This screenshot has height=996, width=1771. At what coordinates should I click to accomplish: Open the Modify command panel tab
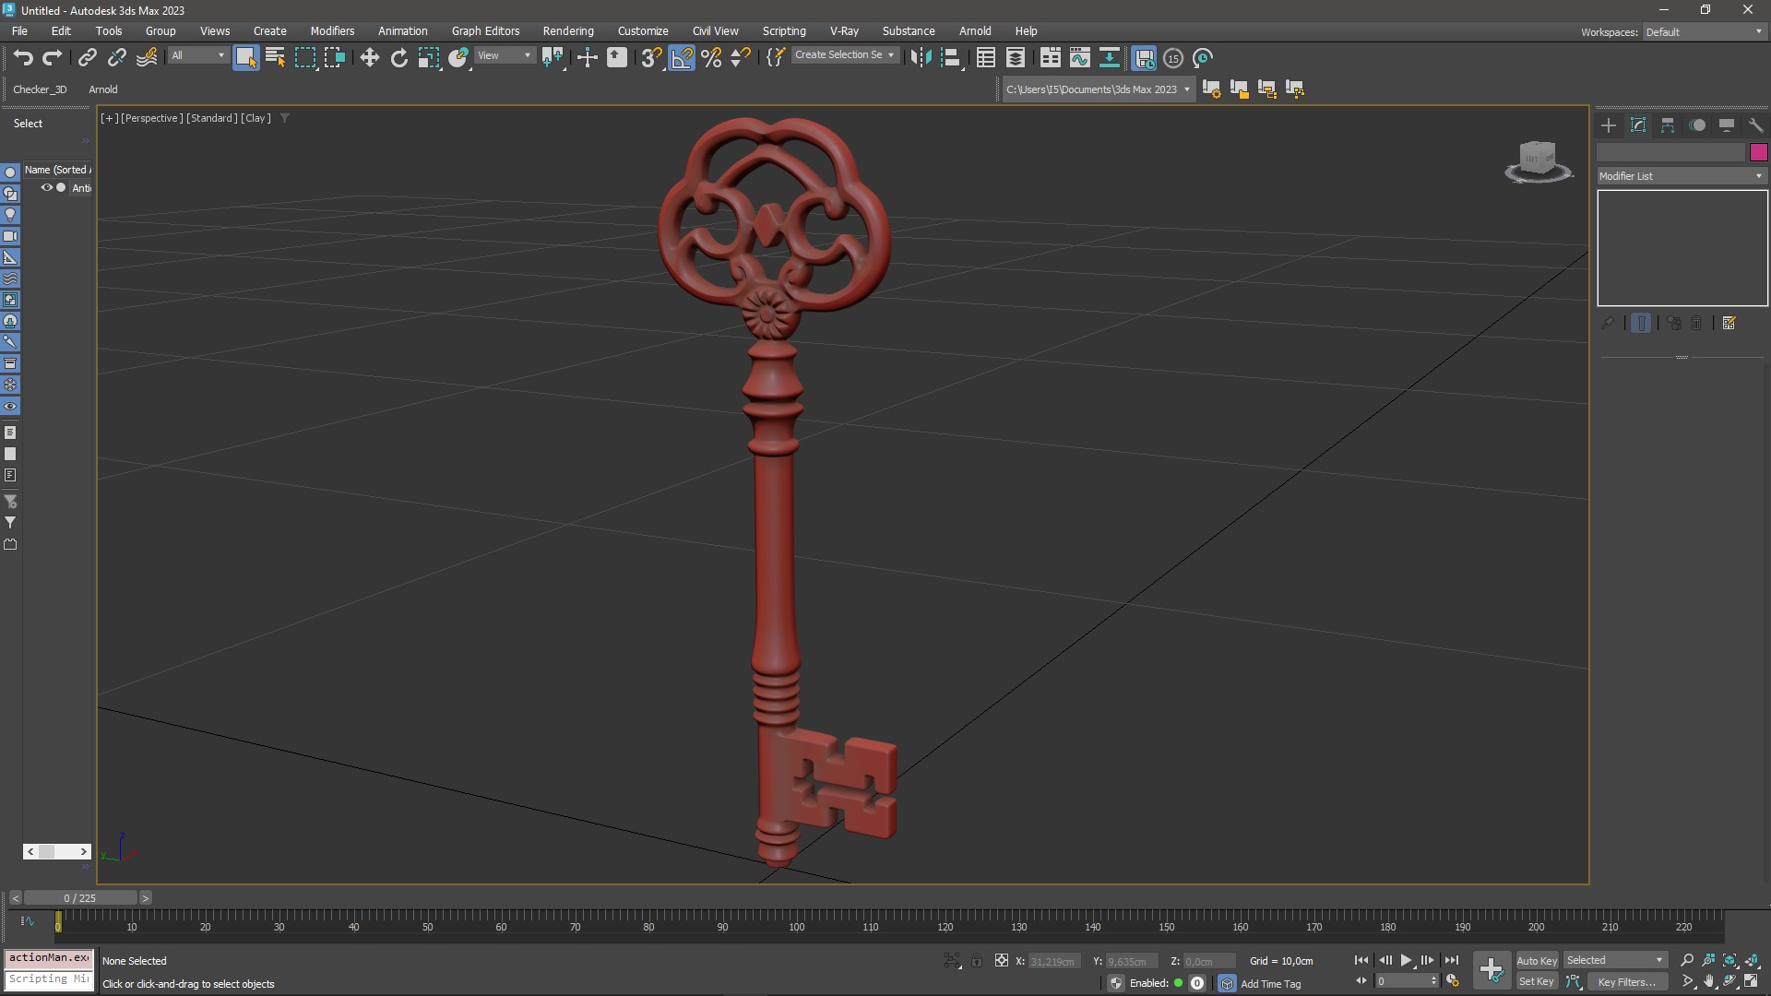pos(1638,125)
